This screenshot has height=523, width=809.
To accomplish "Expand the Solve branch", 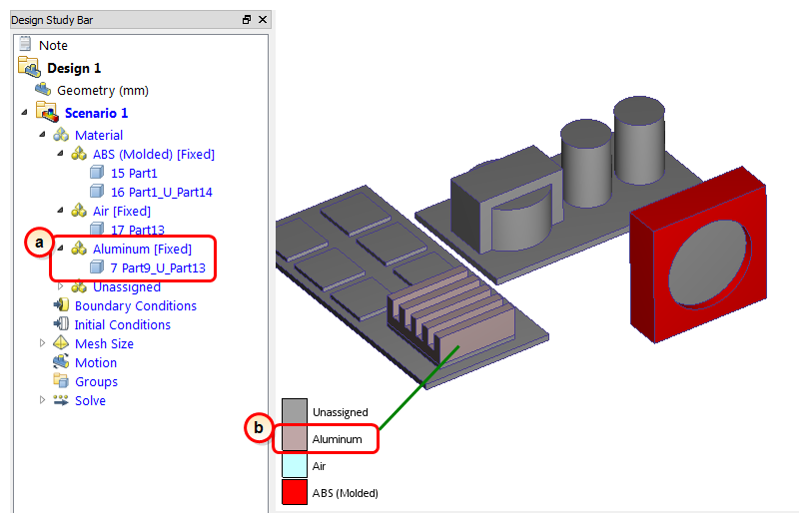I will pyautogui.click(x=42, y=400).
